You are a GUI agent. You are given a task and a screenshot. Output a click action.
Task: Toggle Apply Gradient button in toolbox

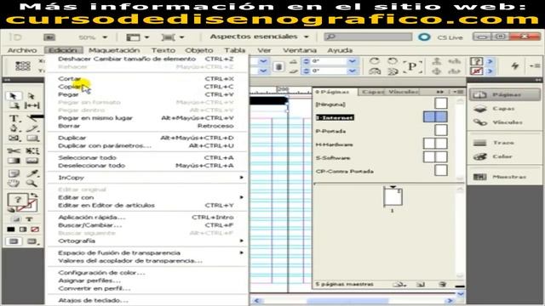point(23,229)
